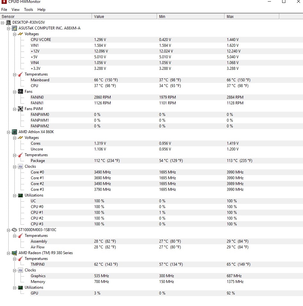Viewport: 303px width, 306px height.
Task: Click the hard drive Temperatures thermometer icon
Action: (20, 236)
